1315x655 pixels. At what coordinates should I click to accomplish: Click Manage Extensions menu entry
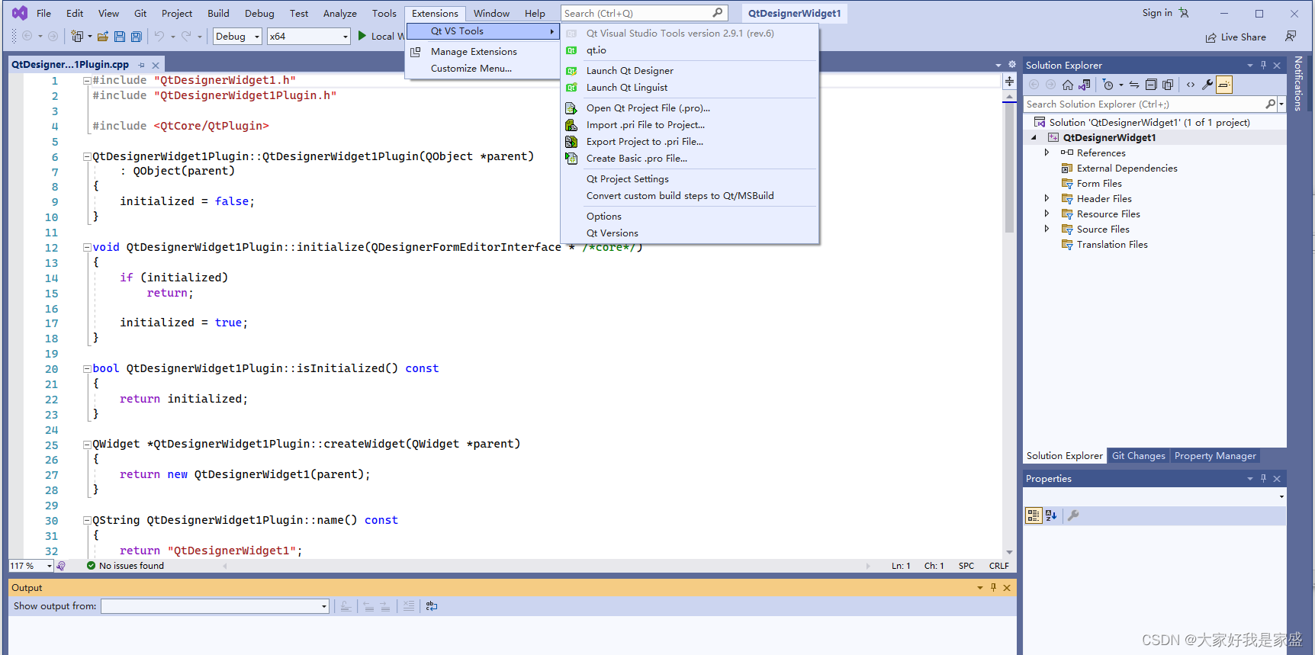[x=474, y=51]
